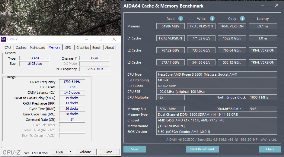
Task: Click the Validate button in CPU-Z
Action: coord(85,152)
